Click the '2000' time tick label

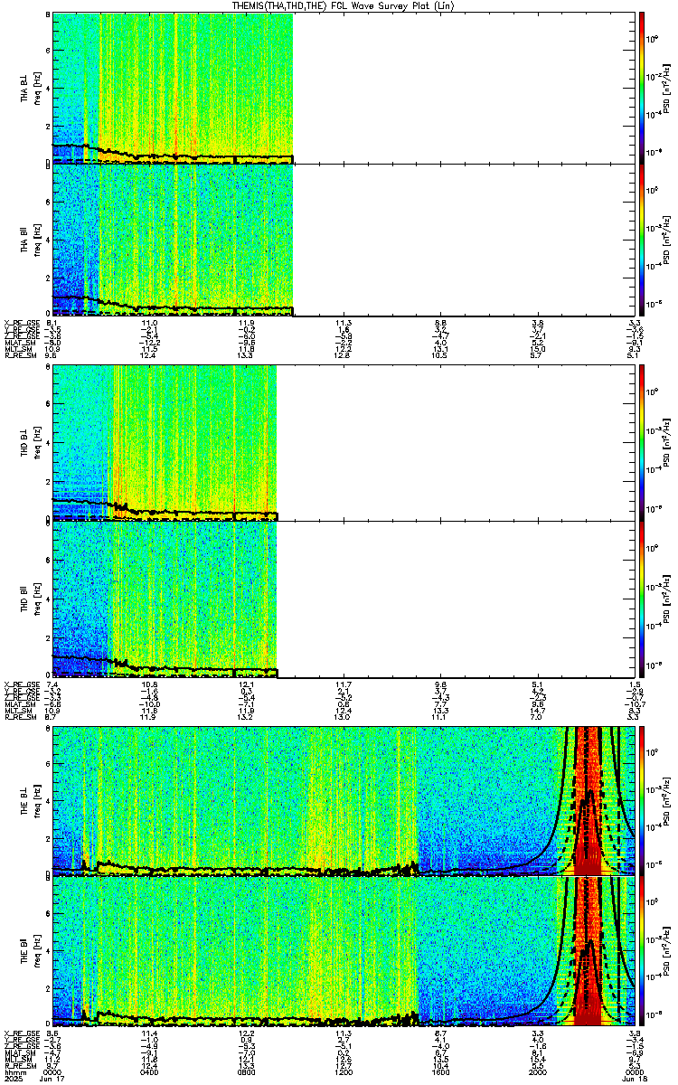coord(536,1073)
